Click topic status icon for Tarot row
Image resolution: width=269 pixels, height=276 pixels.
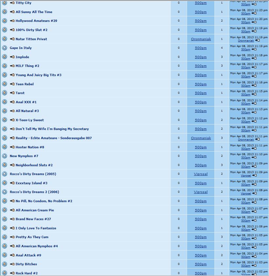point(5,92)
